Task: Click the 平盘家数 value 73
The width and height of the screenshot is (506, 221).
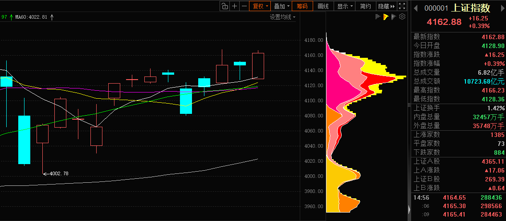Action: tap(501, 143)
